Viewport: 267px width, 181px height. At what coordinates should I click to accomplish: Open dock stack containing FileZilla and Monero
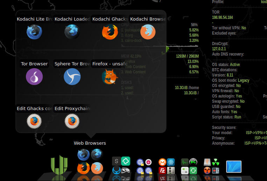[167, 166]
